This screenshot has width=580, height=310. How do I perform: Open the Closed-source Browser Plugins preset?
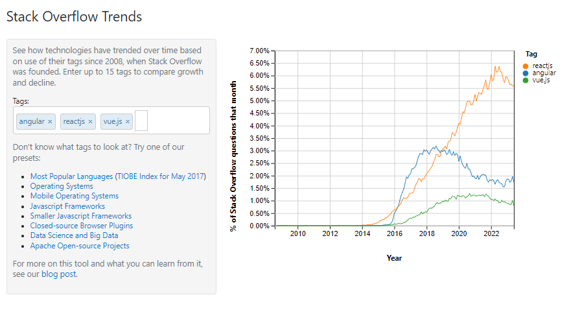pyautogui.click(x=81, y=226)
